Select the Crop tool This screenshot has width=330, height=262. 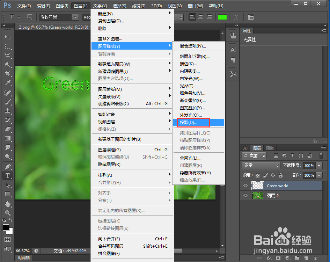pos(8,73)
